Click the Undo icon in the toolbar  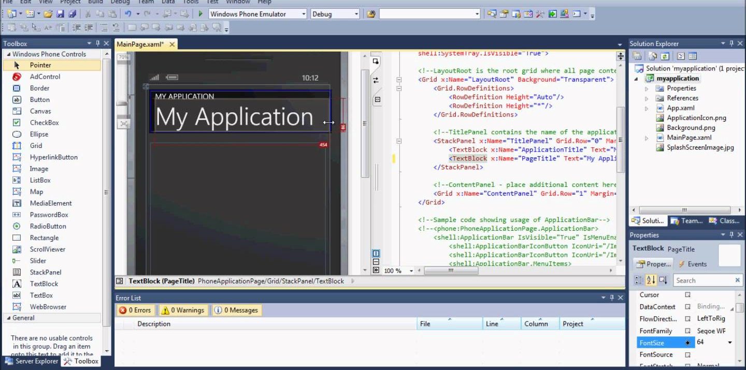click(128, 14)
